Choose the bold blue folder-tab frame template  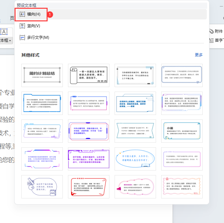pos(42,103)
